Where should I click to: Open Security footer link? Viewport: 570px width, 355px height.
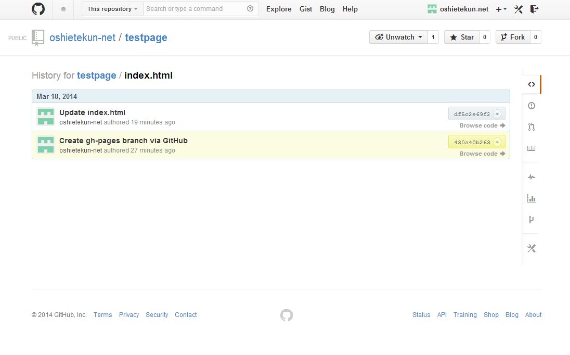click(157, 314)
